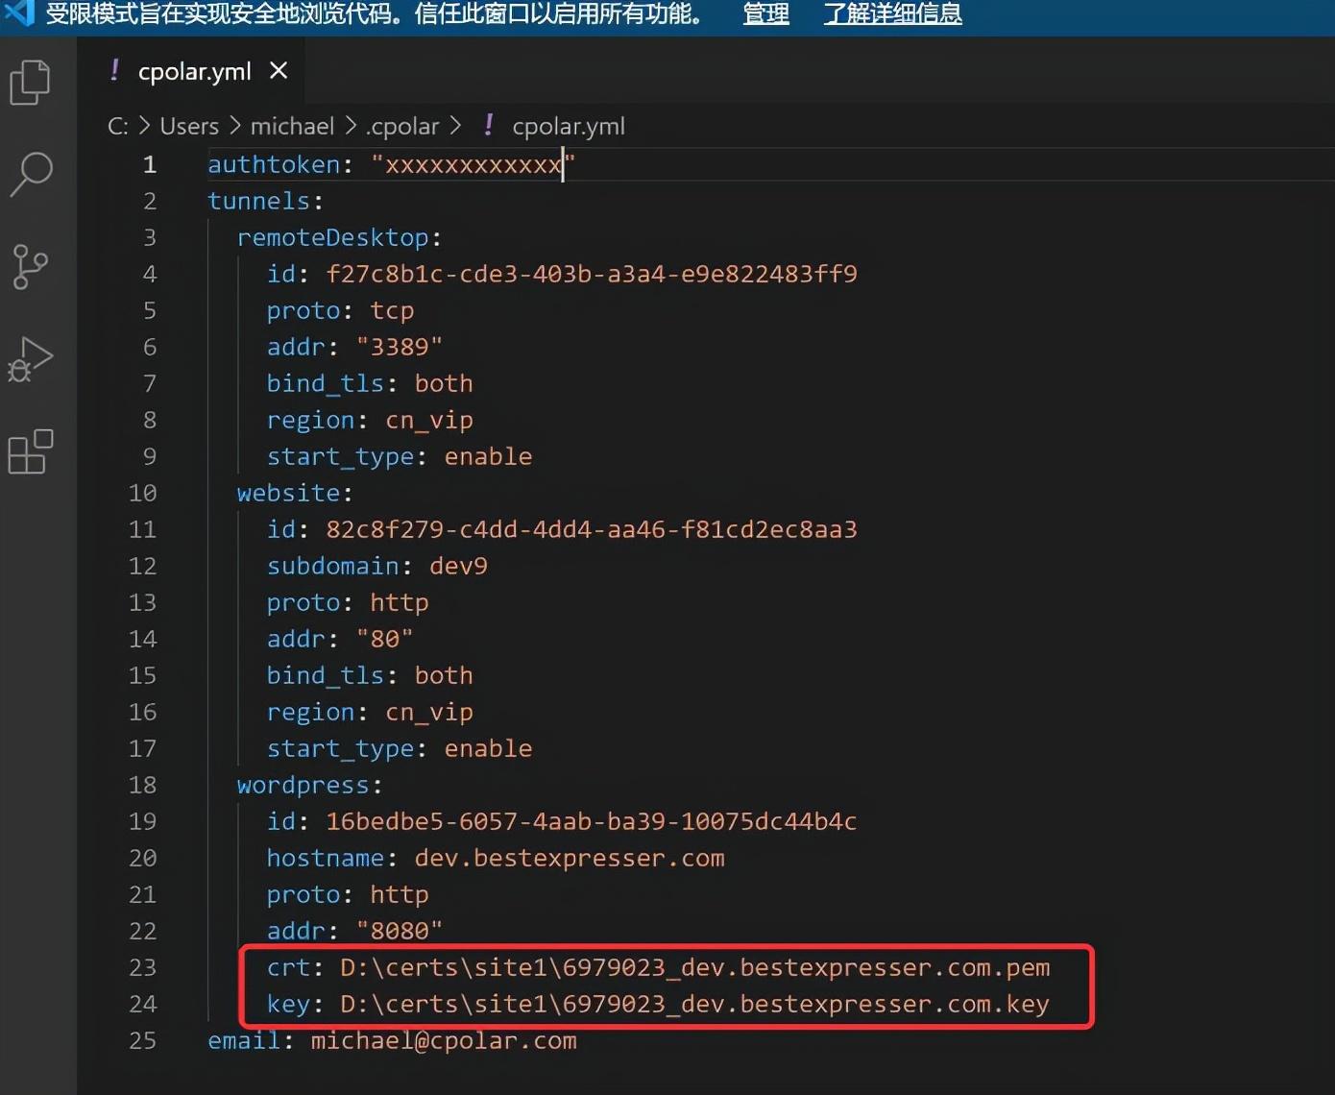
Task: Click the 了解详细信息 link
Action: click(892, 14)
